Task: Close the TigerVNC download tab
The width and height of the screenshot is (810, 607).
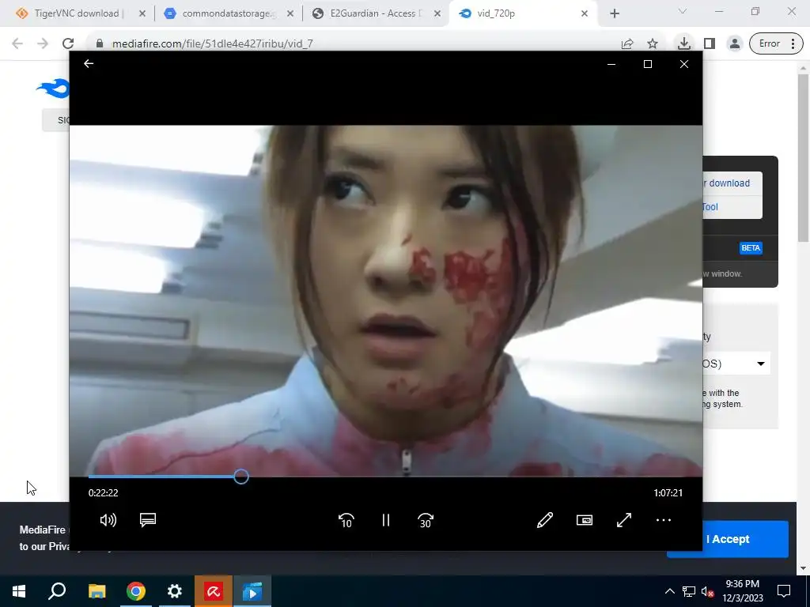Action: 142,13
